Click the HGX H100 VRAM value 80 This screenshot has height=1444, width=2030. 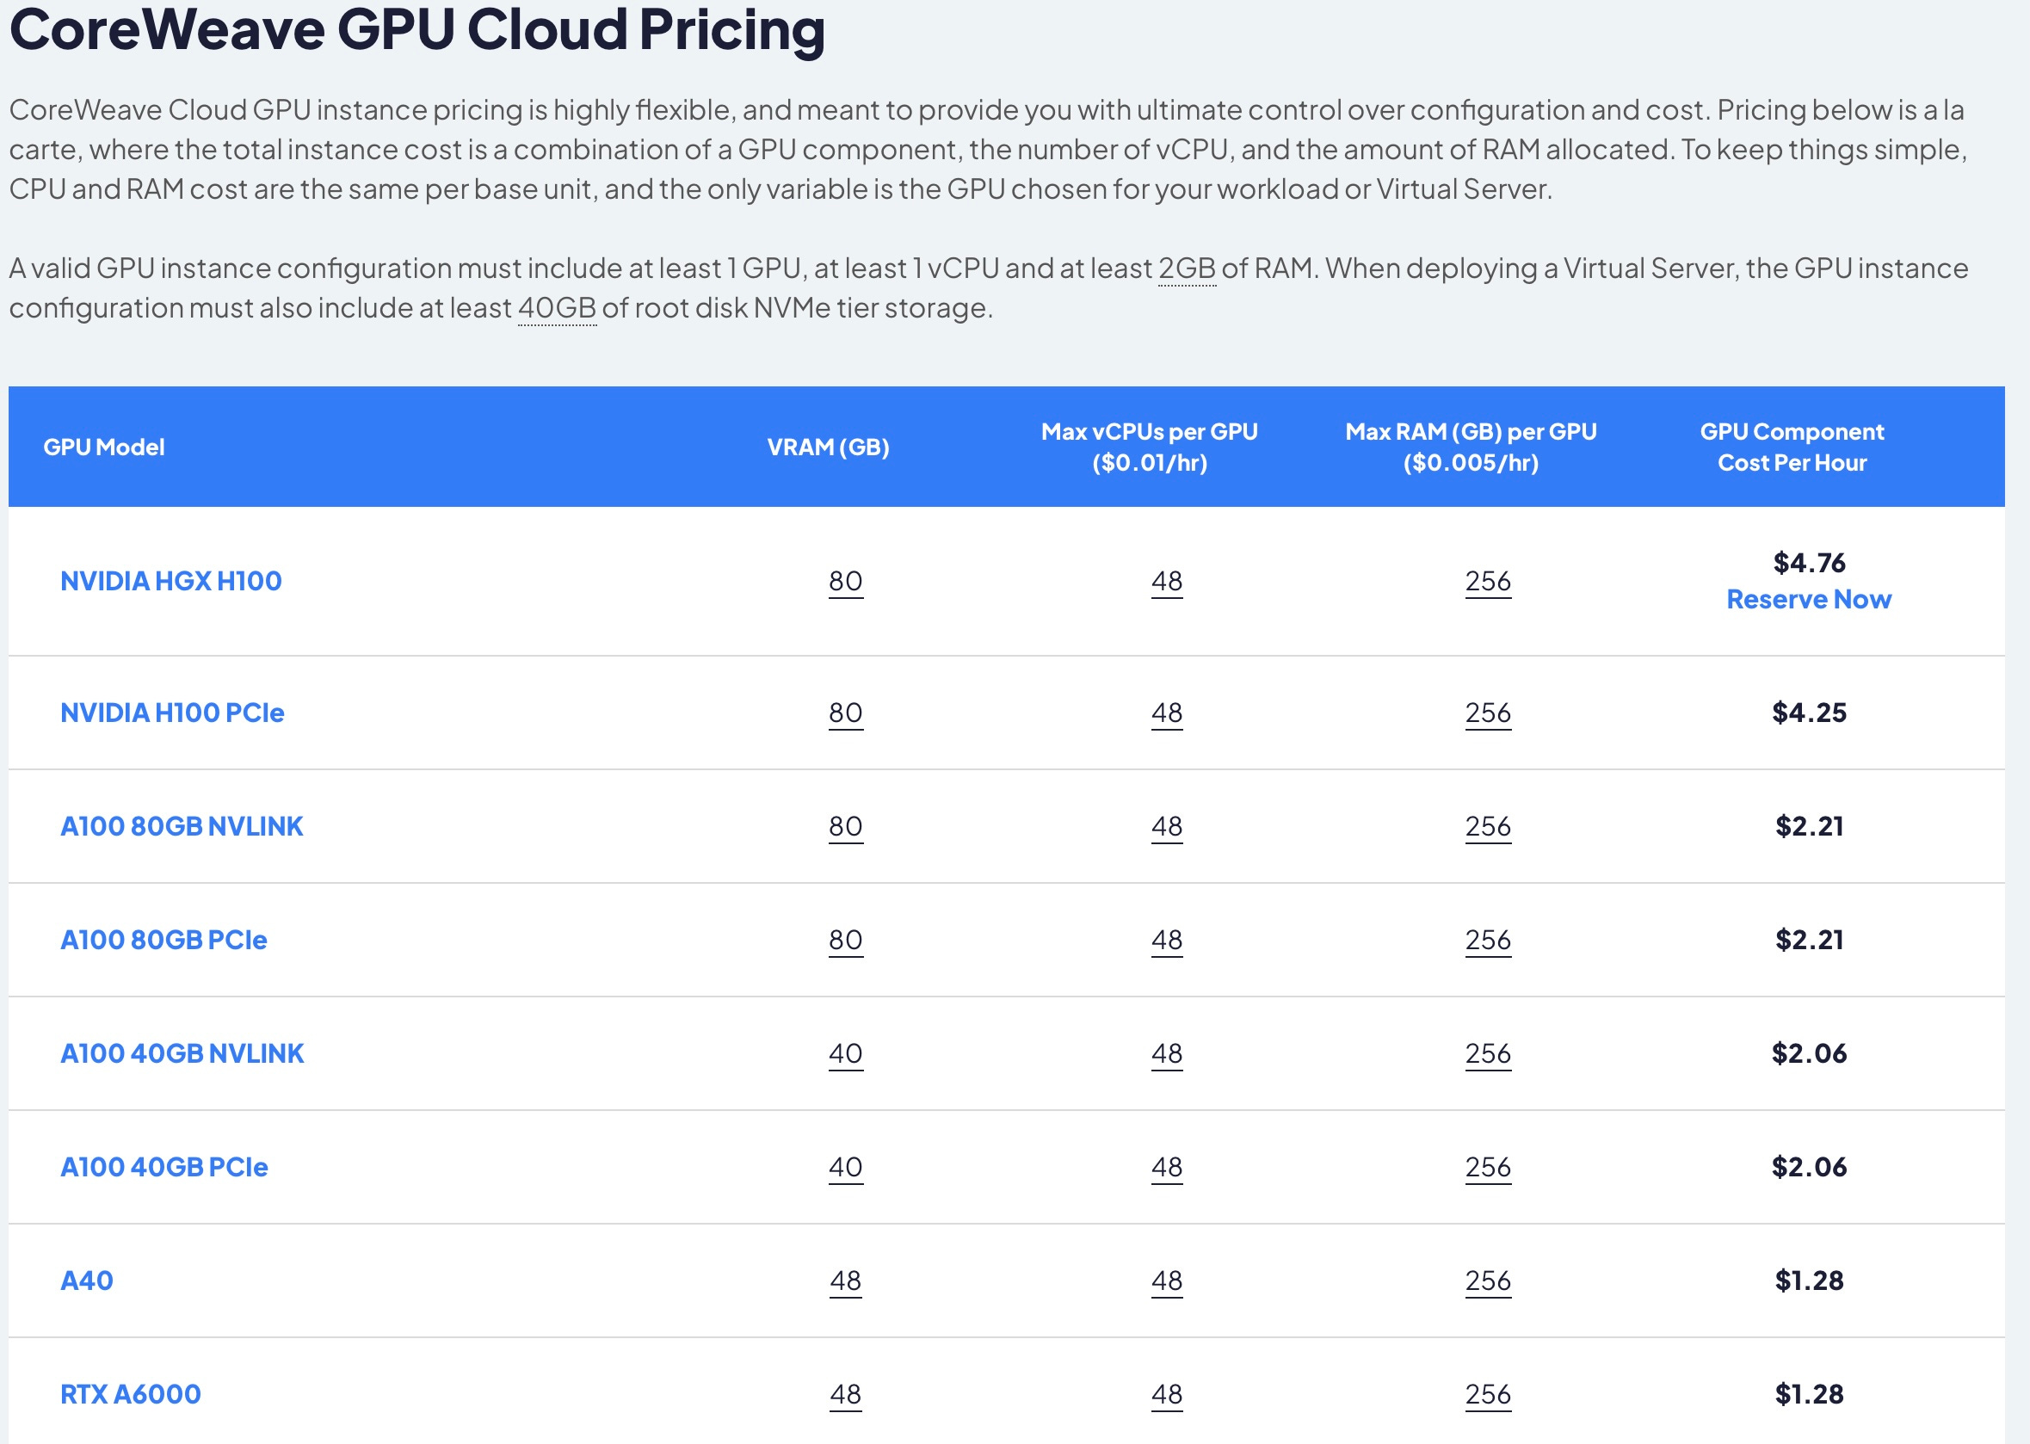point(845,581)
